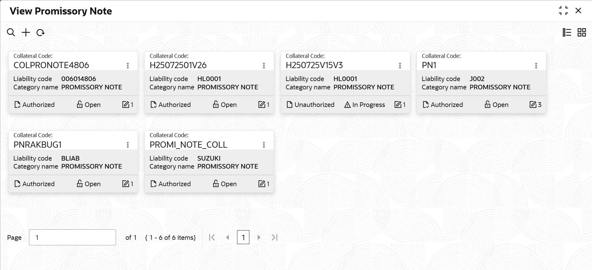Click the add new promissory note icon
592x270 pixels.
[26, 32]
